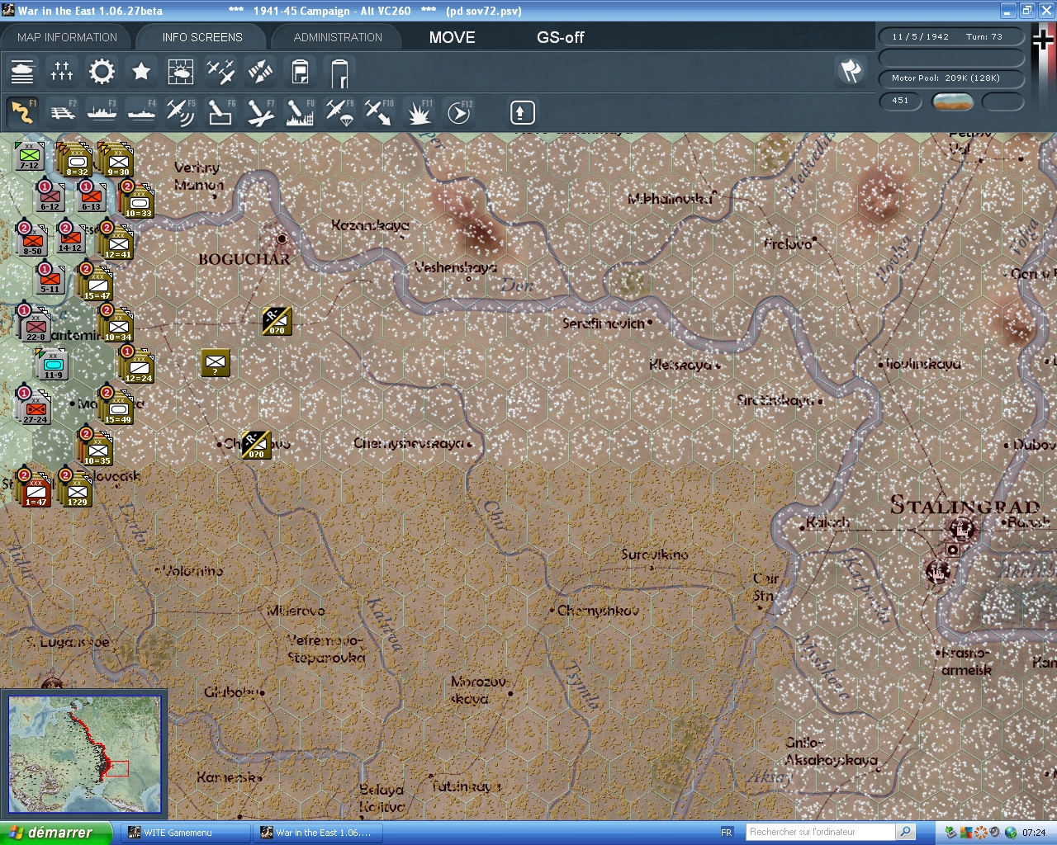Open the INFO SCREENS menu

(201, 36)
